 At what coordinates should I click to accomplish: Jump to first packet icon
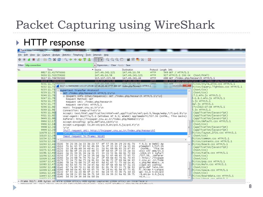[x=84, y=60]
